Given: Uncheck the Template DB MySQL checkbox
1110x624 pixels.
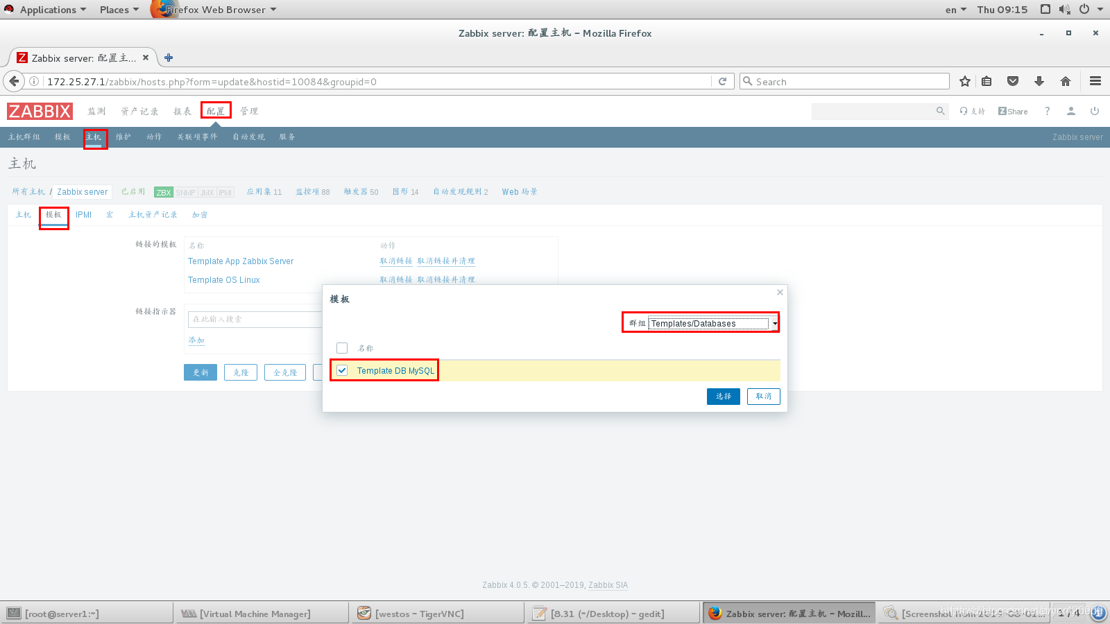Looking at the screenshot, I should pos(342,370).
